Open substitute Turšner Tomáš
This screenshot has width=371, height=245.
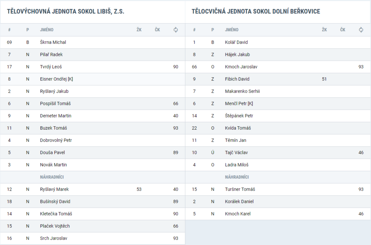[x=240, y=189]
